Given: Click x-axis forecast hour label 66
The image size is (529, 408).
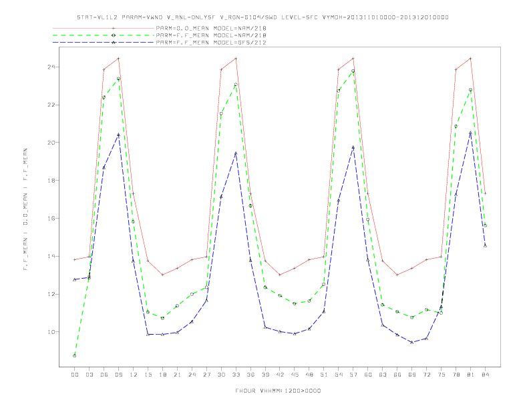Looking at the screenshot, I should click(x=397, y=375).
